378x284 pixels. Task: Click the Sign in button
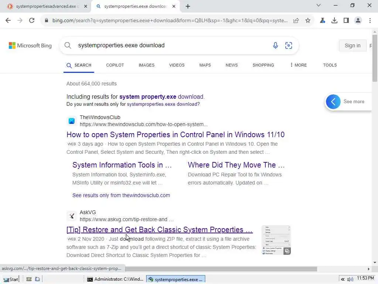[353, 45]
